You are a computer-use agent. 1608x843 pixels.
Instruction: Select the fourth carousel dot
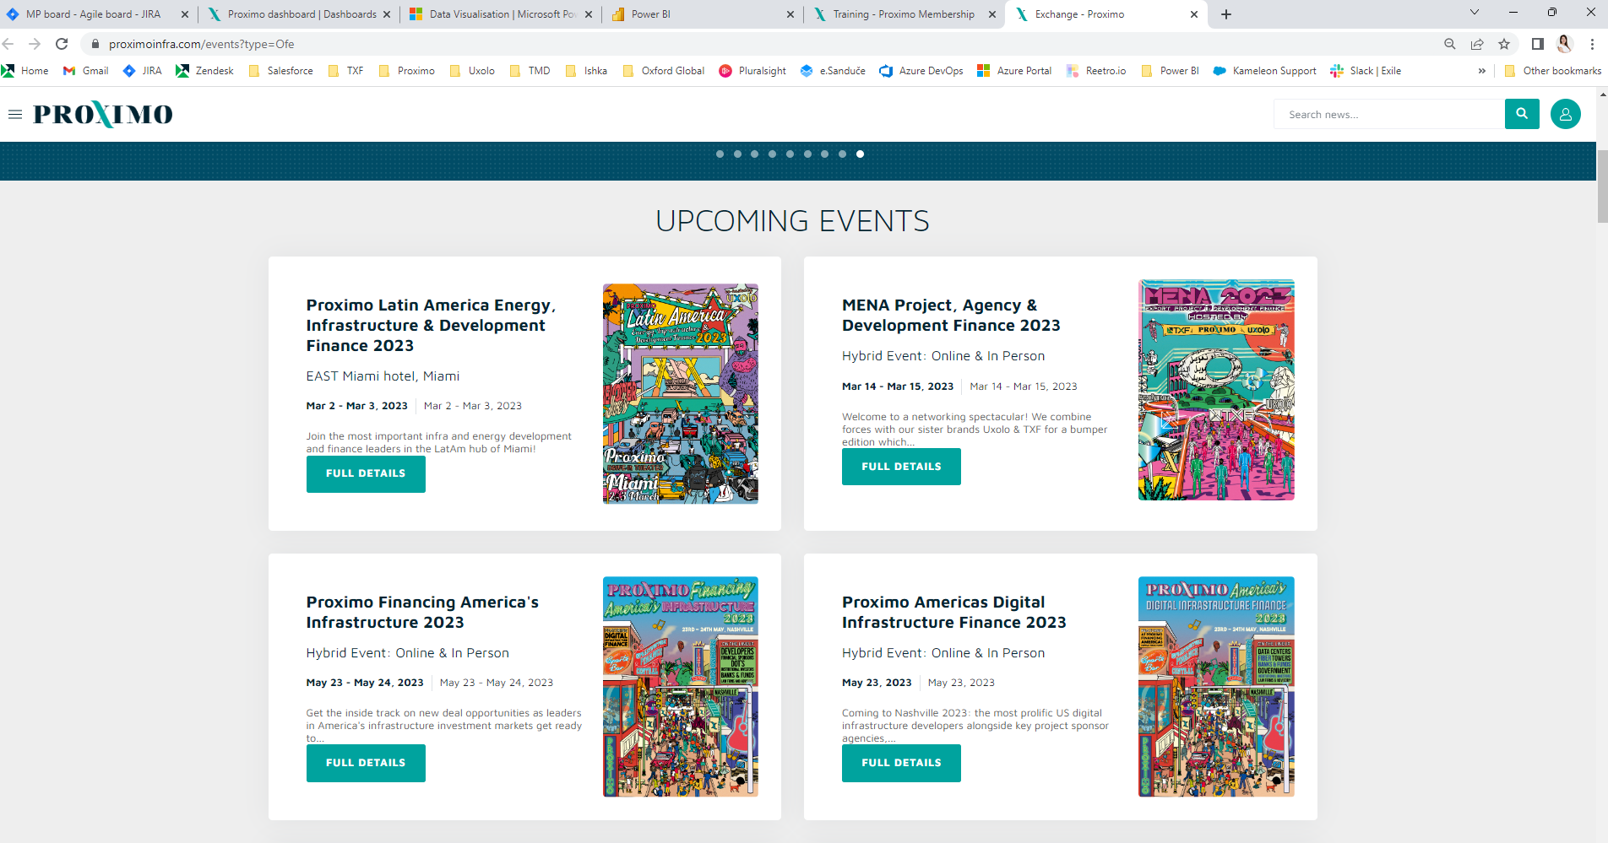tap(772, 154)
